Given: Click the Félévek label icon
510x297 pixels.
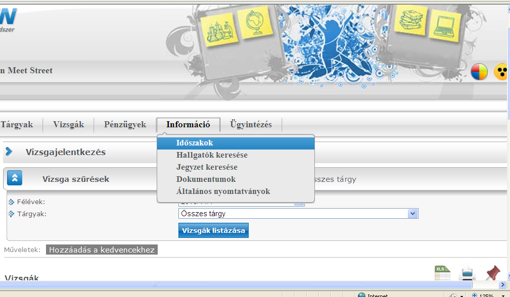Looking at the screenshot, I should [x=12, y=202].
